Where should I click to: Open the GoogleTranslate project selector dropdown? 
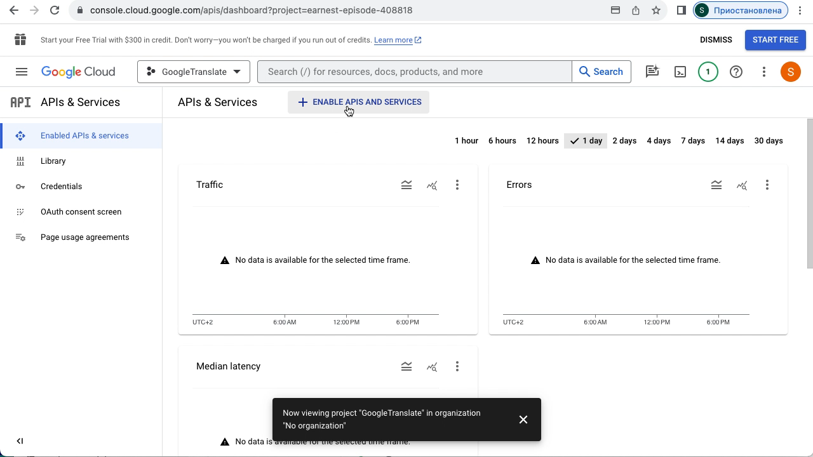194,72
